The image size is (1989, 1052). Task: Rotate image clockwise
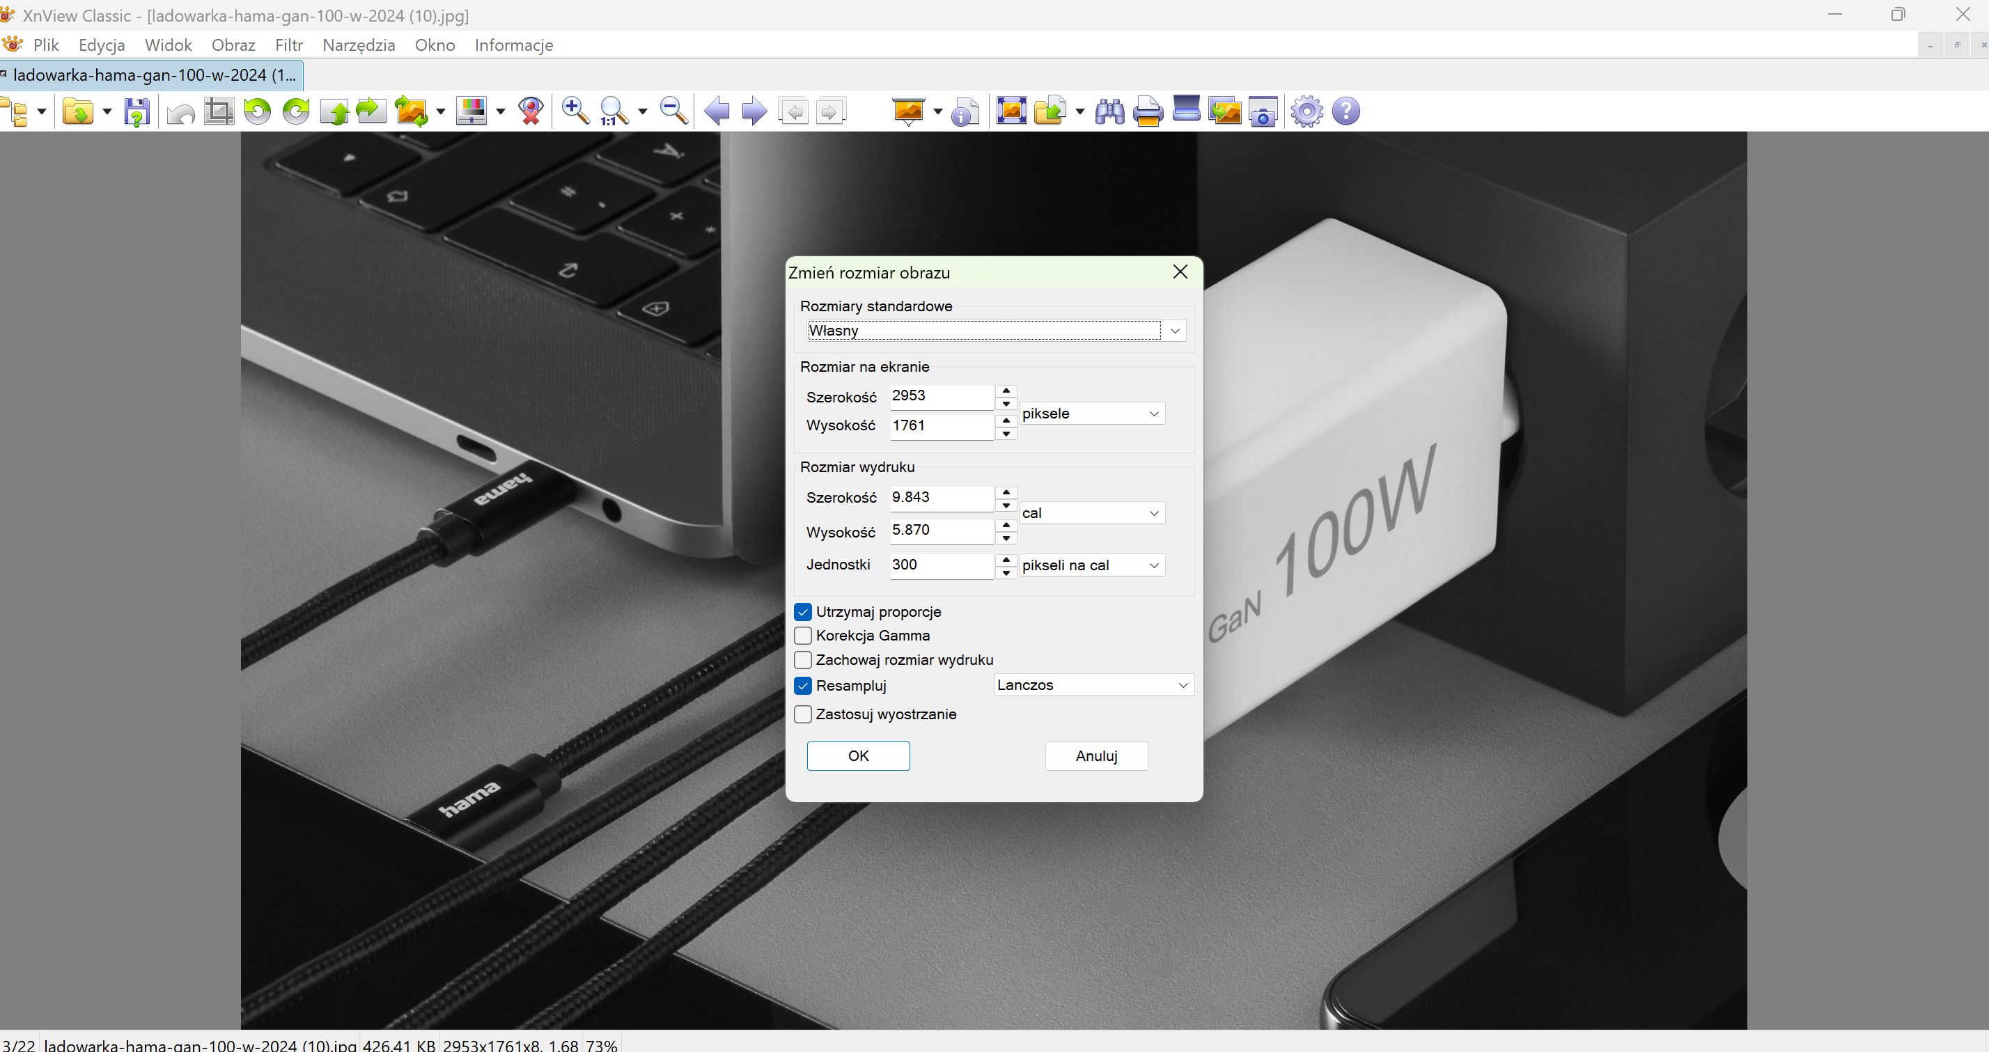pos(296,111)
